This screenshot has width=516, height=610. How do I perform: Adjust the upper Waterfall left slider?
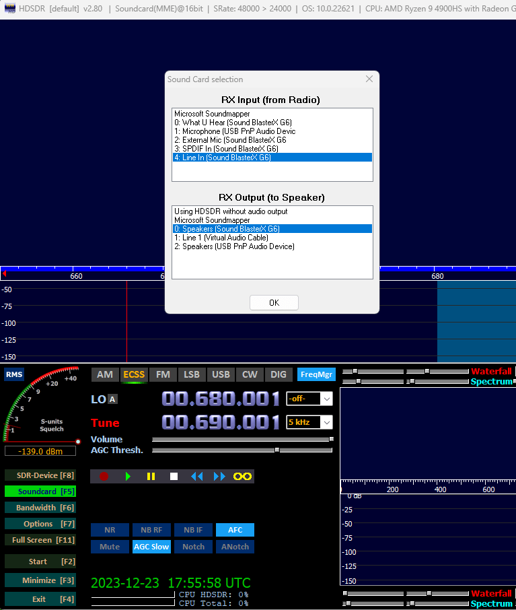pyautogui.click(x=355, y=371)
